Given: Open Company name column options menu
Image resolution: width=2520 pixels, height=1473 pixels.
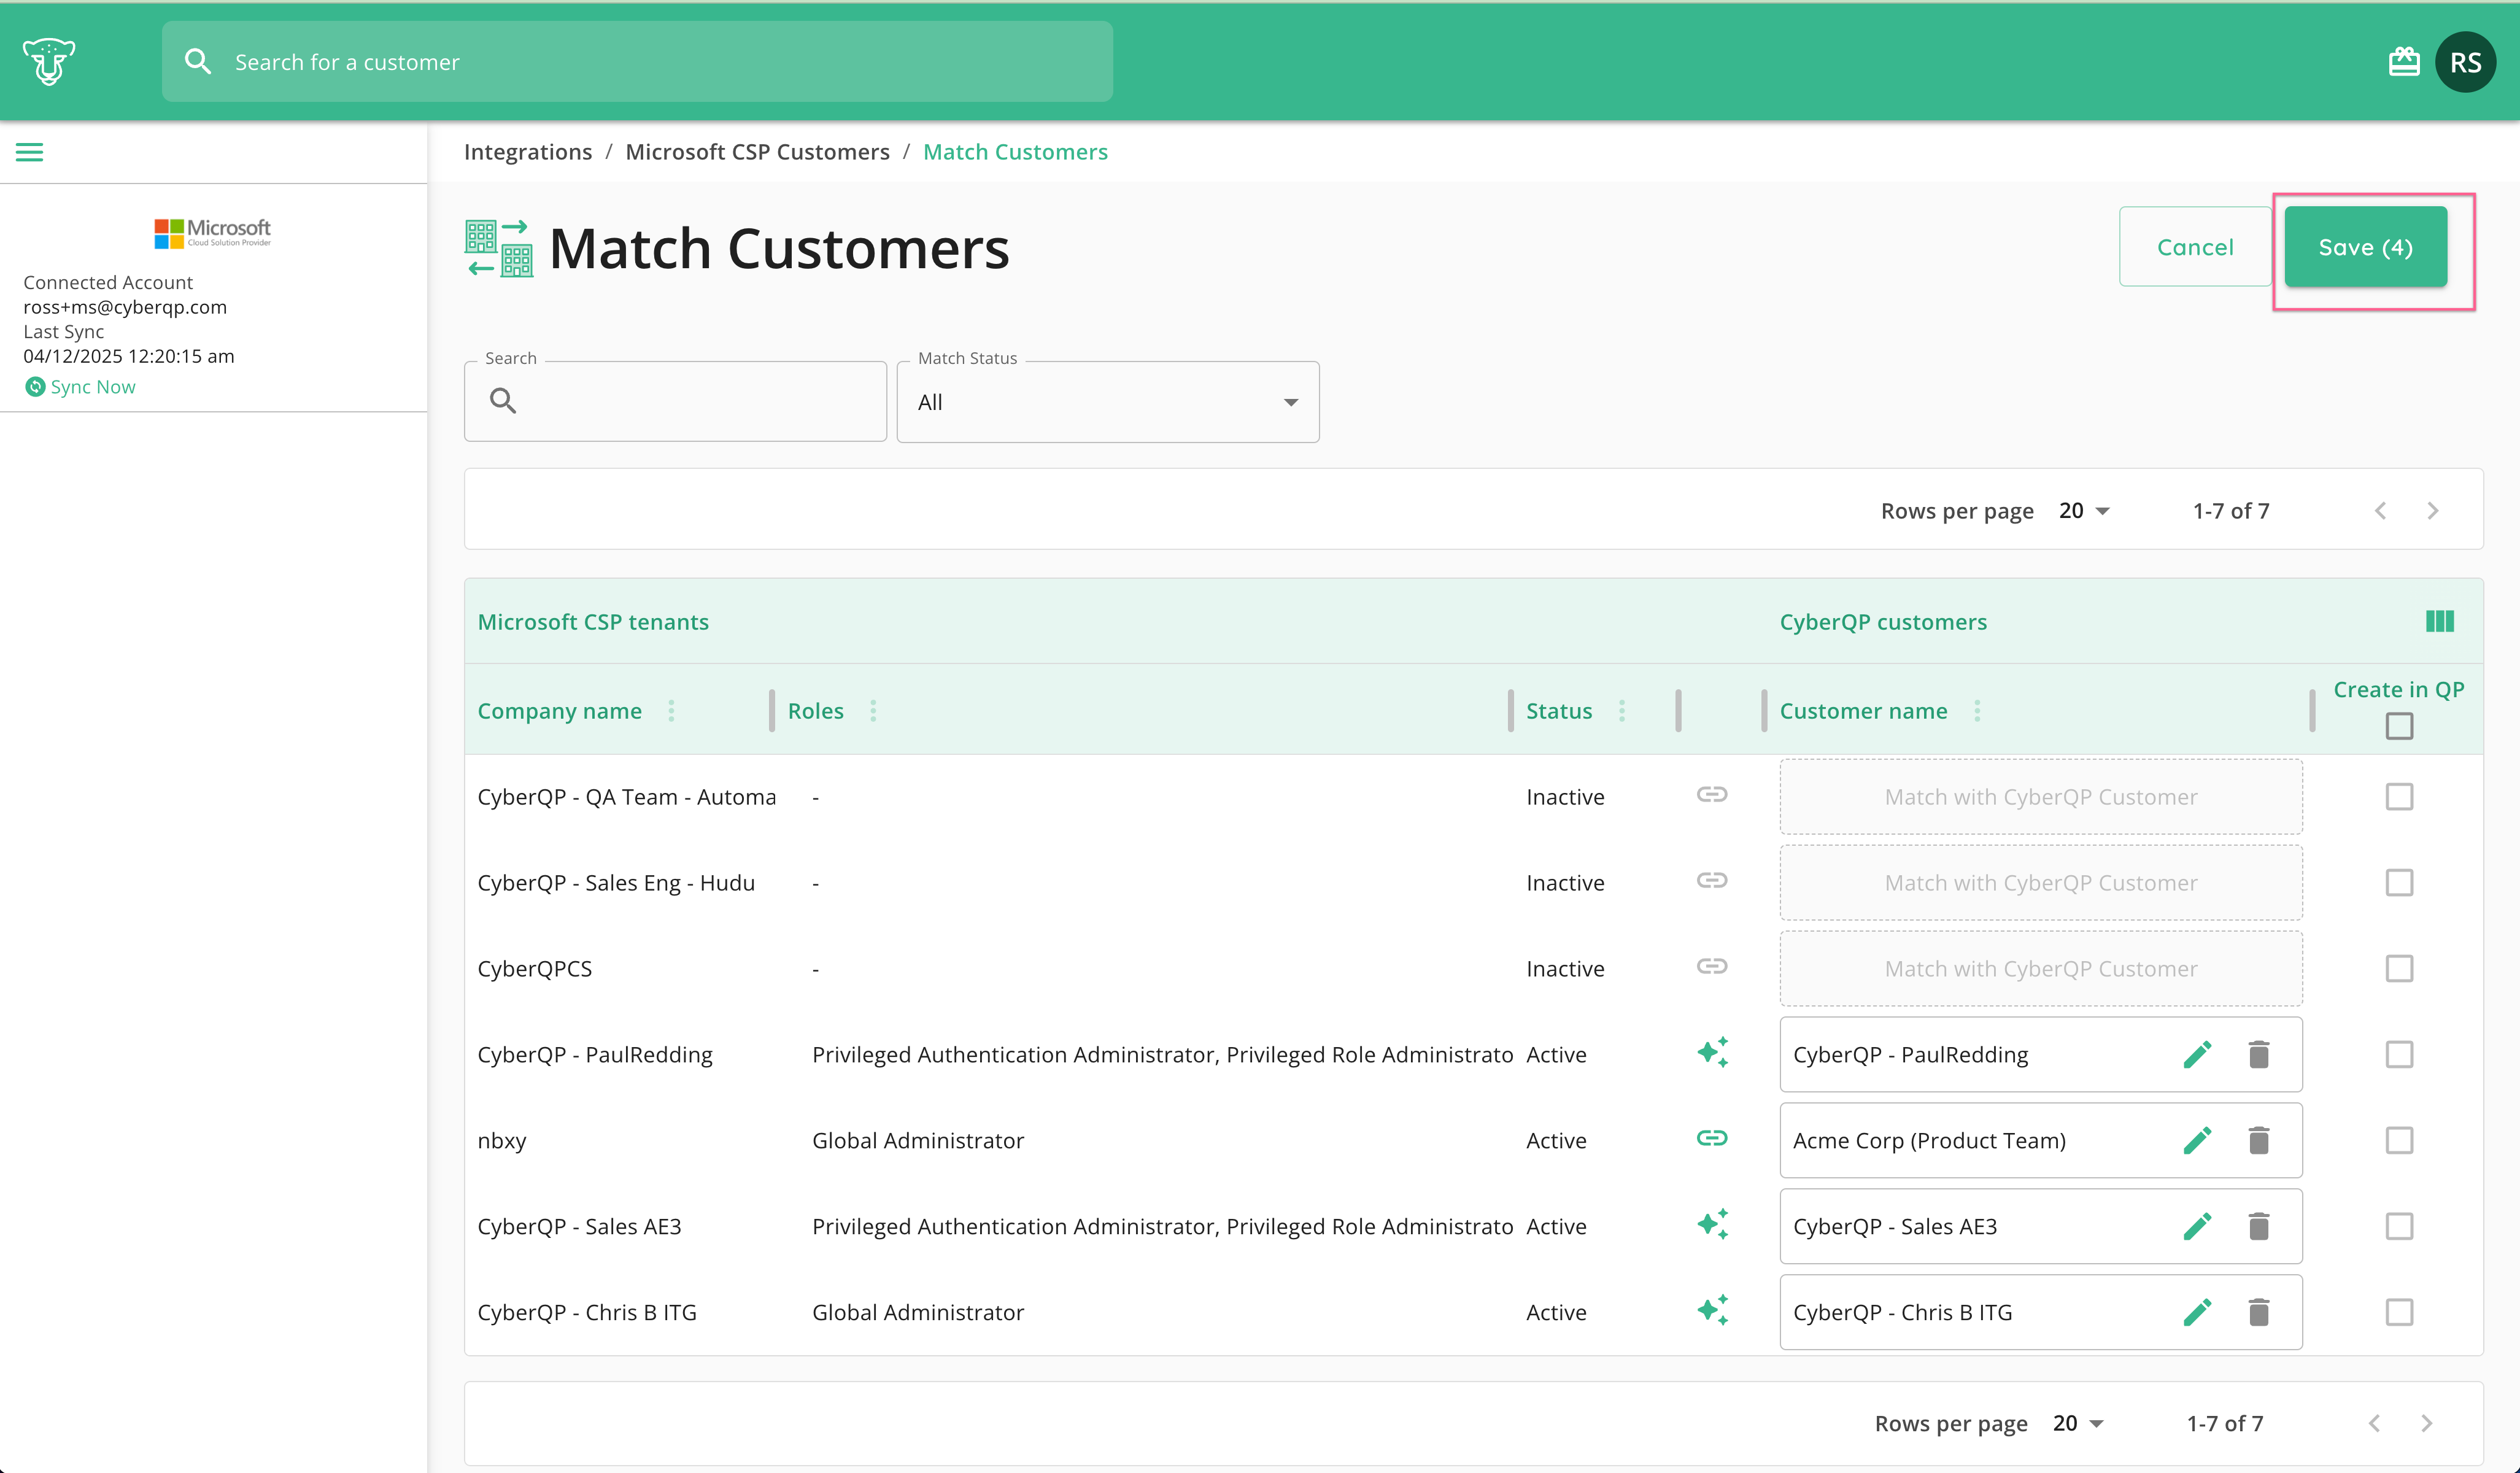Looking at the screenshot, I should (671, 711).
